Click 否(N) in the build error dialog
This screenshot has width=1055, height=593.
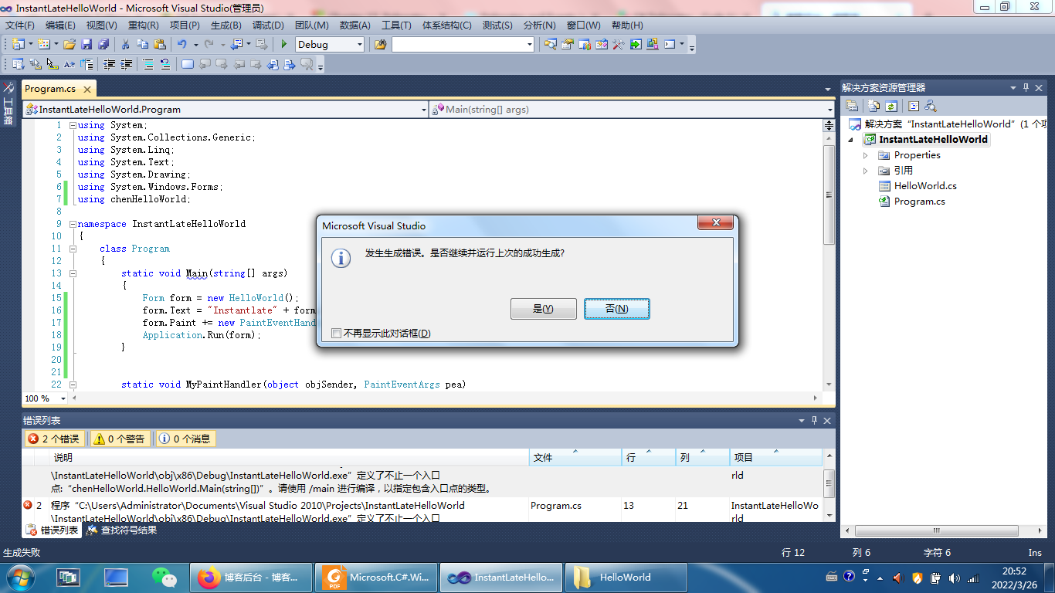click(x=616, y=309)
